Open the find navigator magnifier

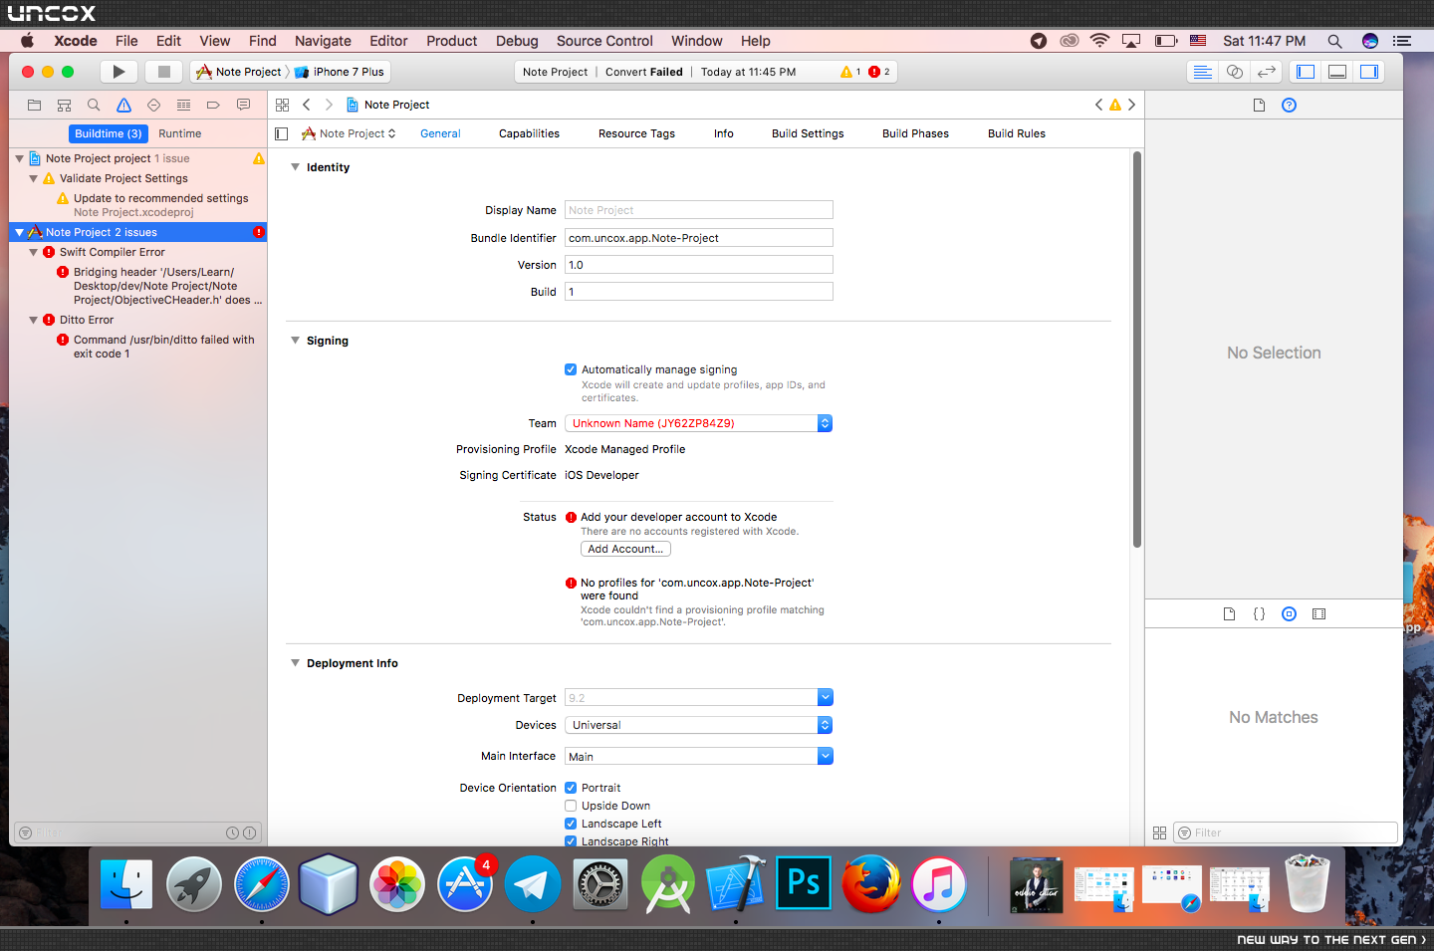point(94,105)
